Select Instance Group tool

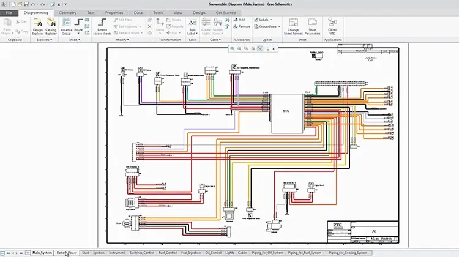coord(66,27)
